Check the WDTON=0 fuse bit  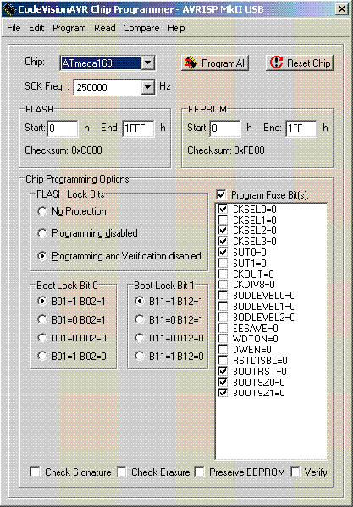coord(223,339)
